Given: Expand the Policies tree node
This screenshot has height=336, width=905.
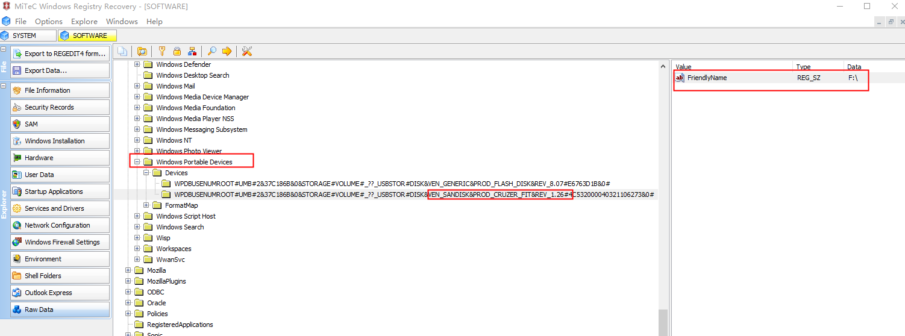Looking at the screenshot, I should (x=128, y=314).
